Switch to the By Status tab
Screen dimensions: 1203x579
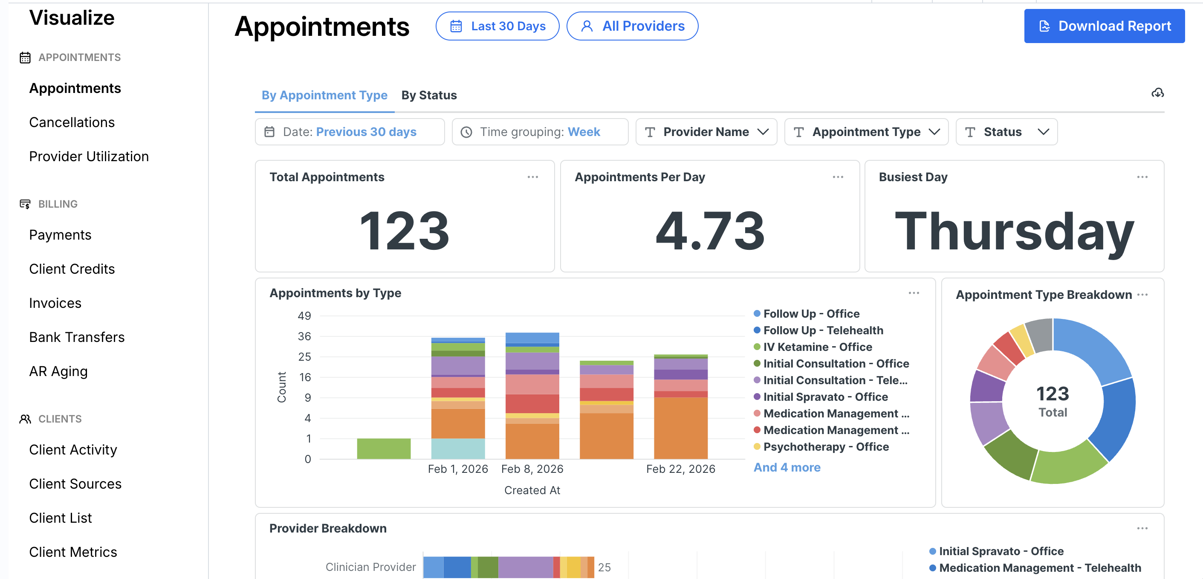[429, 95]
